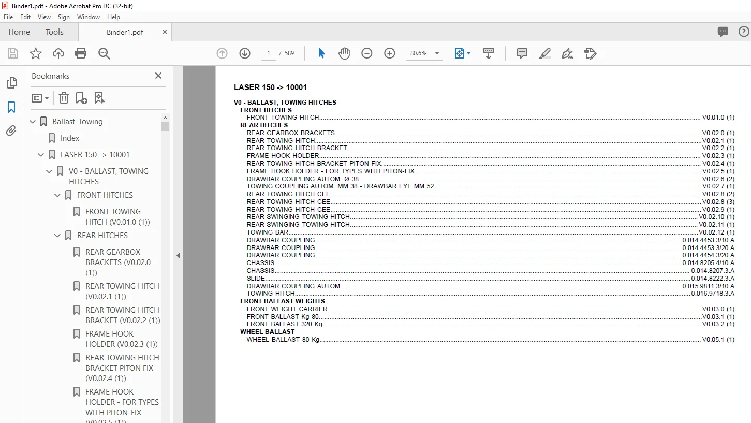Toggle the Bookmarks panel sidebar icon
751x423 pixels.
[11, 107]
